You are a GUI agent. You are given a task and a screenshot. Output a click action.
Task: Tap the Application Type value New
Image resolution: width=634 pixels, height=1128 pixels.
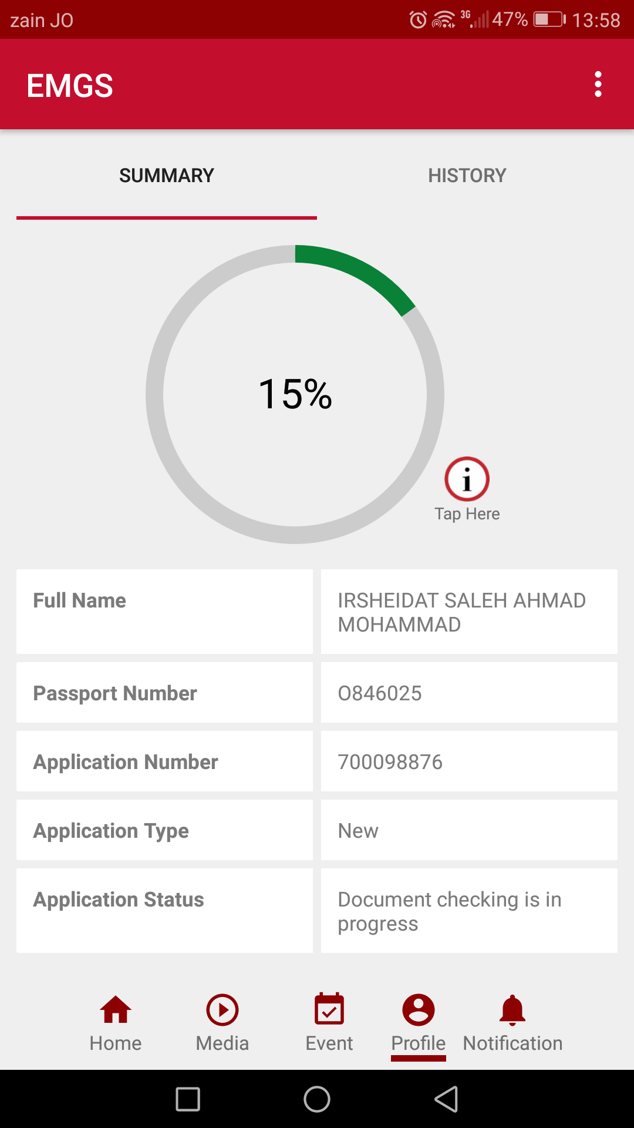pos(358,831)
